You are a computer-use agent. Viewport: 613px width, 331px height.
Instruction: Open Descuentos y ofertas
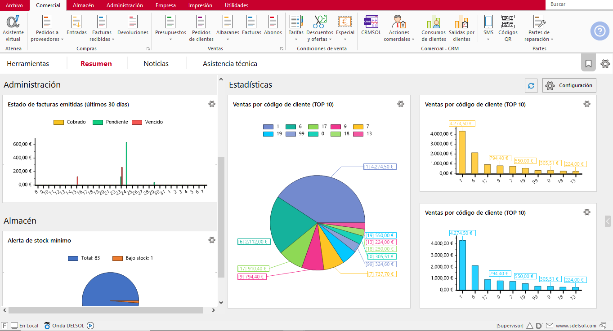tap(320, 29)
